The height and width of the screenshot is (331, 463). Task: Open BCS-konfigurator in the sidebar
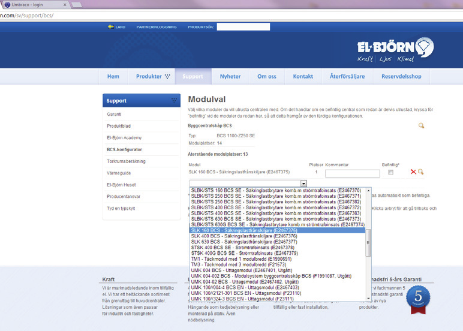(x=124, y=150)
